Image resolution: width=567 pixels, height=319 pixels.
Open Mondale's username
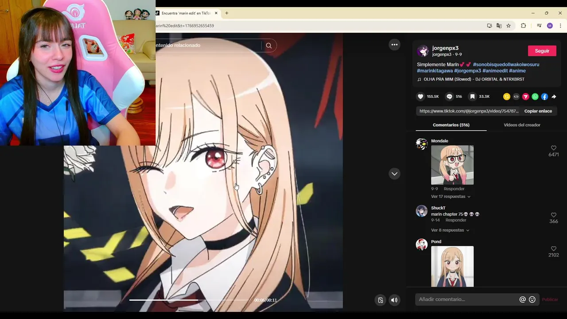(439, 141)
